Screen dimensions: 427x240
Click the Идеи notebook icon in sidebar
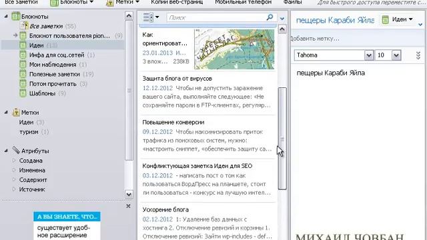point(23,45)
